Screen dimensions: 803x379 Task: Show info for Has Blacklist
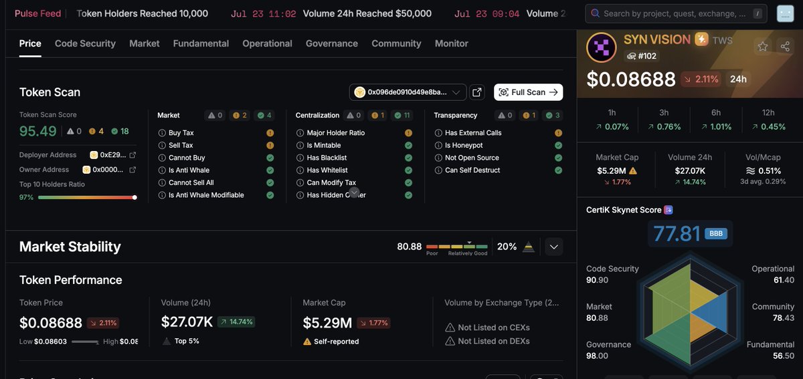point(300,158)
